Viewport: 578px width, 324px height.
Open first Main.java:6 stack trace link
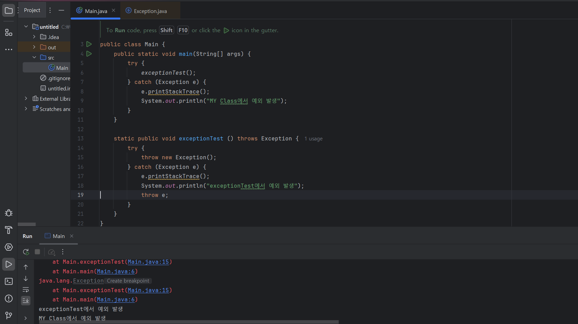click(116, 272)
